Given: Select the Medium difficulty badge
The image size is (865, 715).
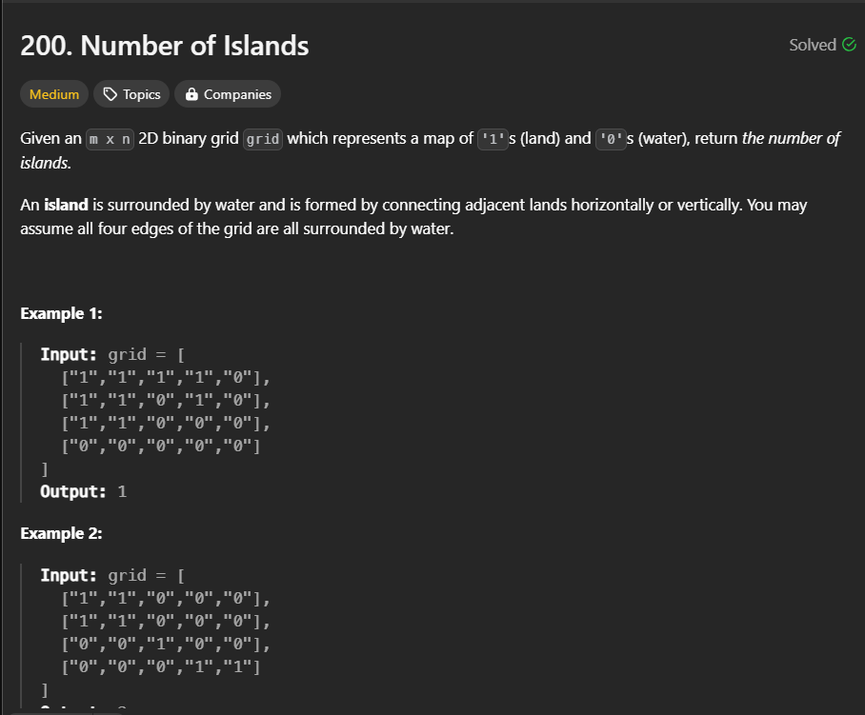Looking at the screenshot, I should [x=53, y=93].
